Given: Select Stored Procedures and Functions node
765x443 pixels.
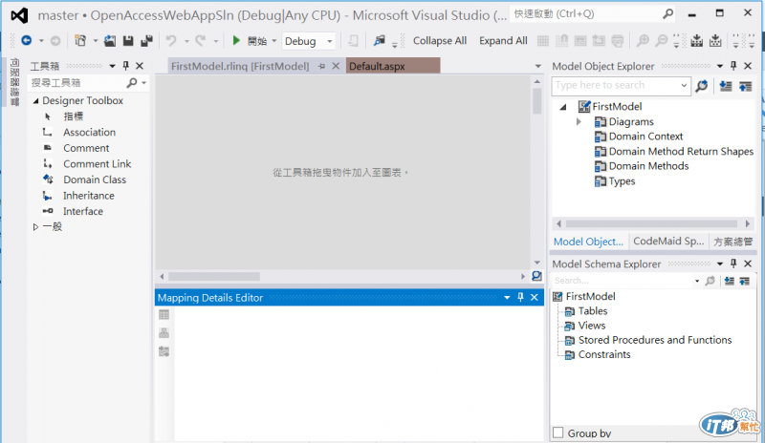Looking at the screenshot, I should click(655, 340).
